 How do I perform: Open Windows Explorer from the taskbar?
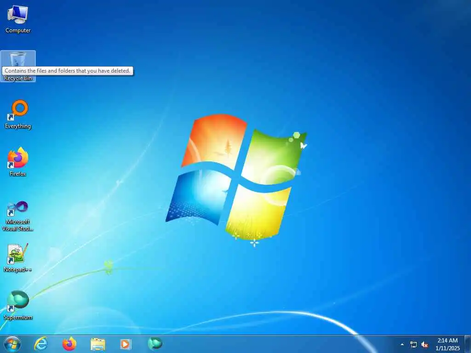pyautogui.click(x=98, y=344)
